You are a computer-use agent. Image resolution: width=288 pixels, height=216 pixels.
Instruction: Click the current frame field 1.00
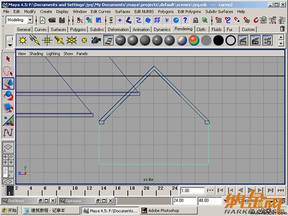tap(192, 191)
